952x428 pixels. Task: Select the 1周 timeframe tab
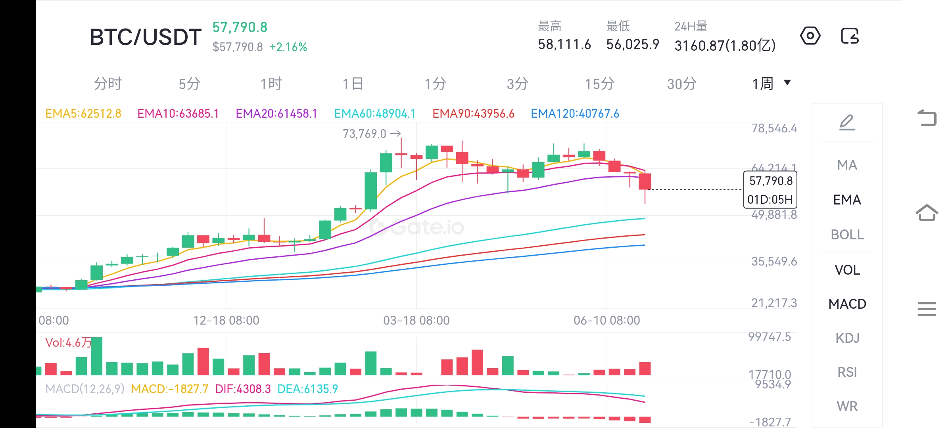pos(763,84)
